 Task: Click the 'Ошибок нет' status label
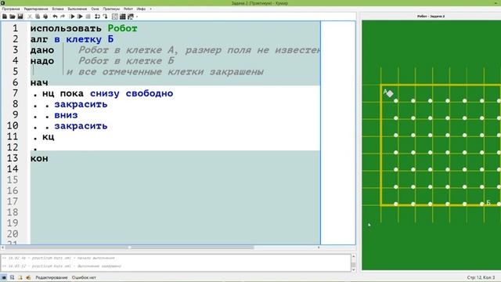point(84,277)
